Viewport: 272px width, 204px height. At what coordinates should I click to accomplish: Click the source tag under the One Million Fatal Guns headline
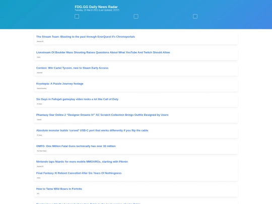point(42,151)
